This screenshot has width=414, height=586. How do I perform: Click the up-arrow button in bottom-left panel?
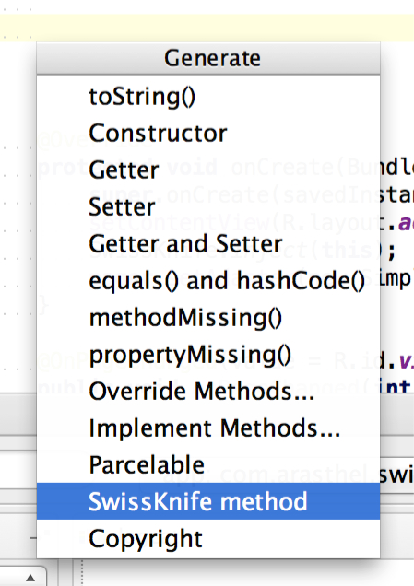pos(30,578)
